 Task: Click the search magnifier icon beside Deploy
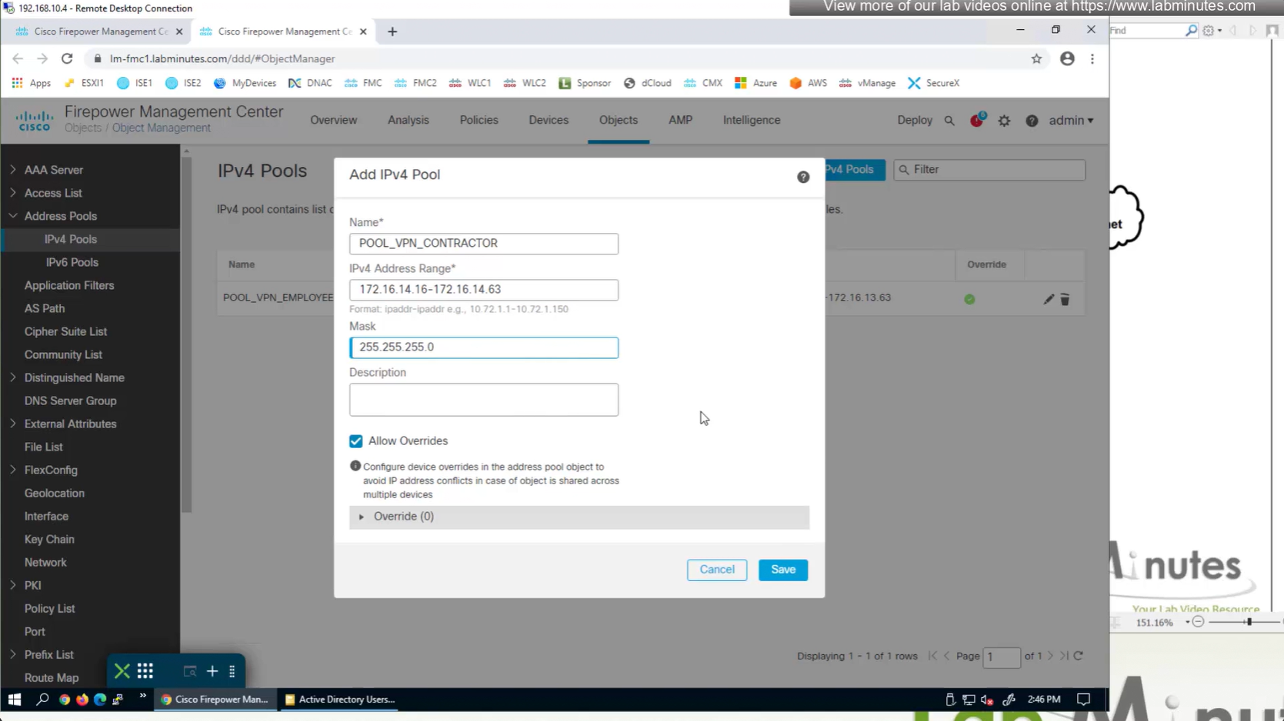click(949, 121)
